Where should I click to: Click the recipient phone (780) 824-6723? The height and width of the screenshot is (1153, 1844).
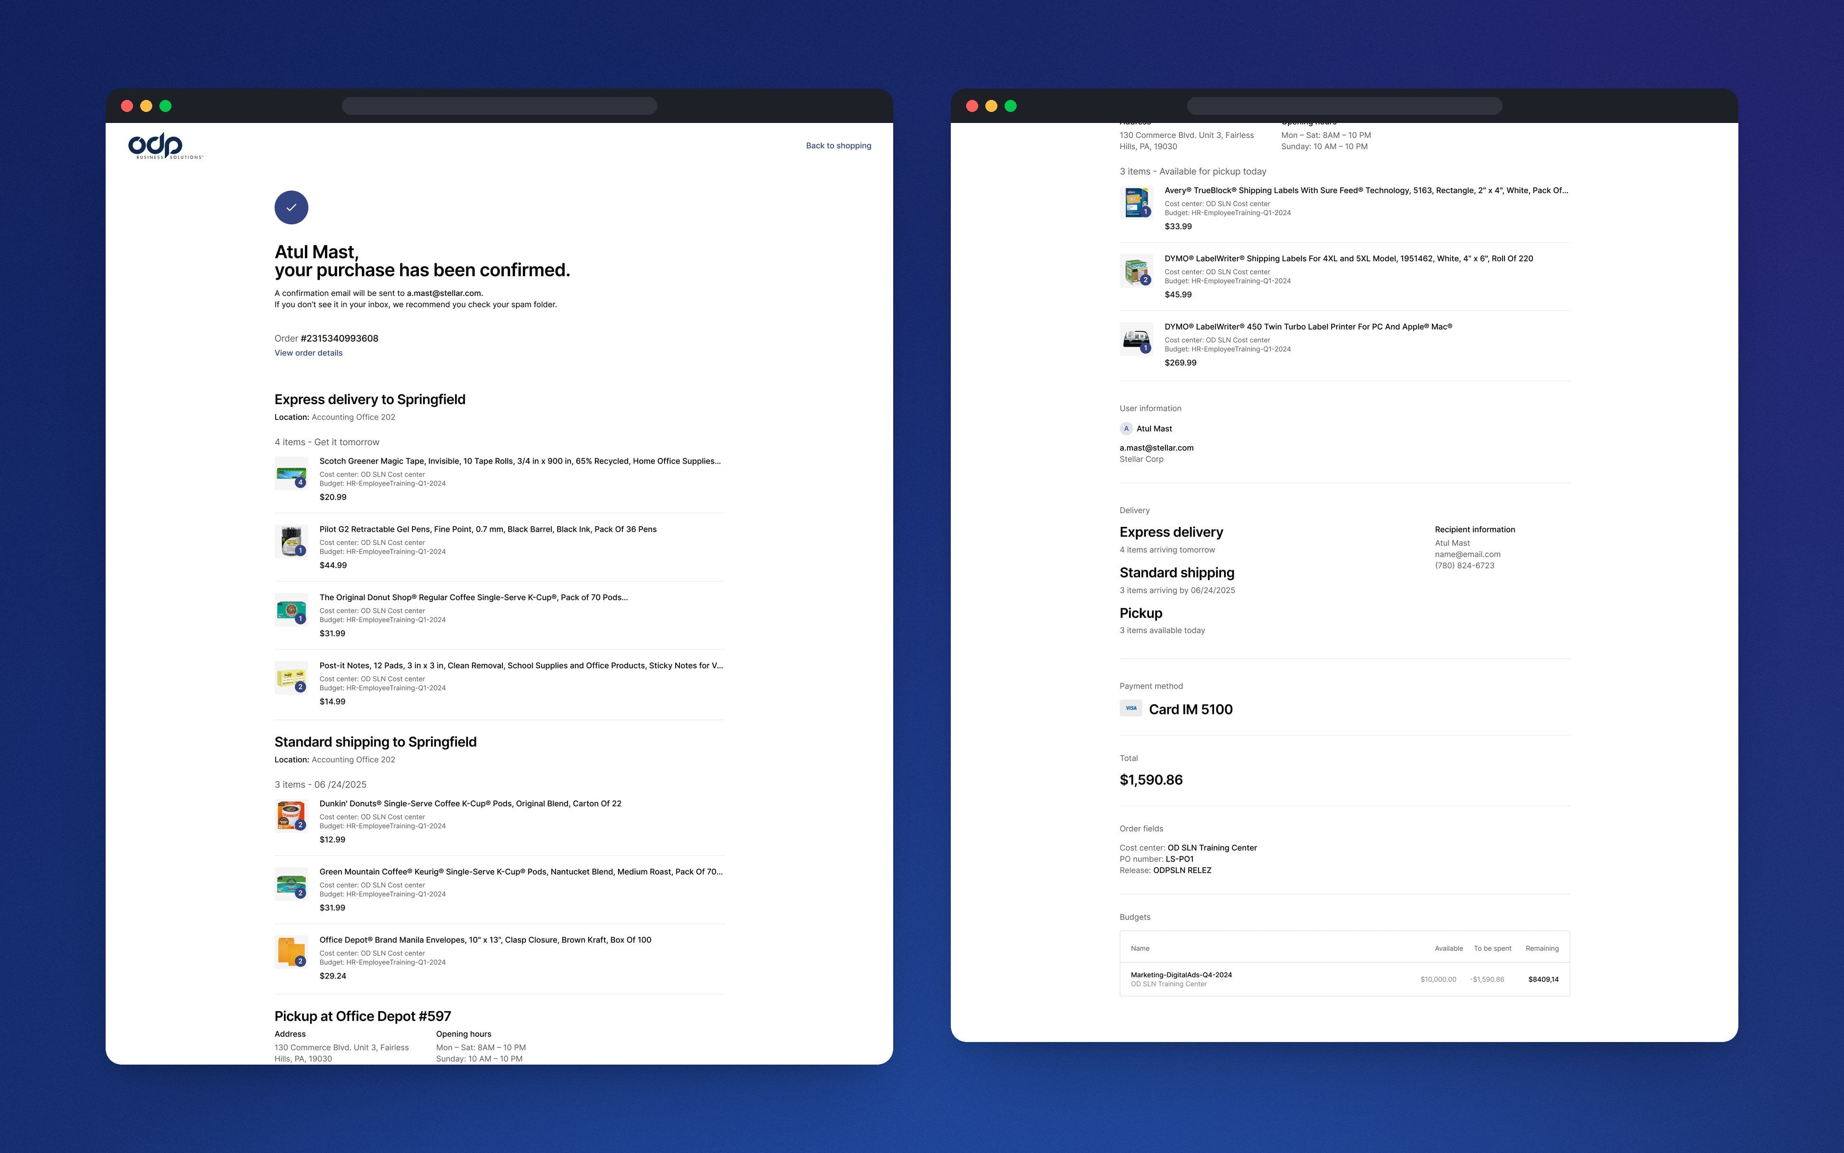pyautogui.click(x=1465, y=566)
